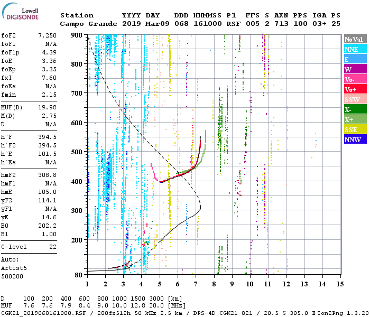
Task: Click the Campo Grande station name
Action: coord(88,24)
